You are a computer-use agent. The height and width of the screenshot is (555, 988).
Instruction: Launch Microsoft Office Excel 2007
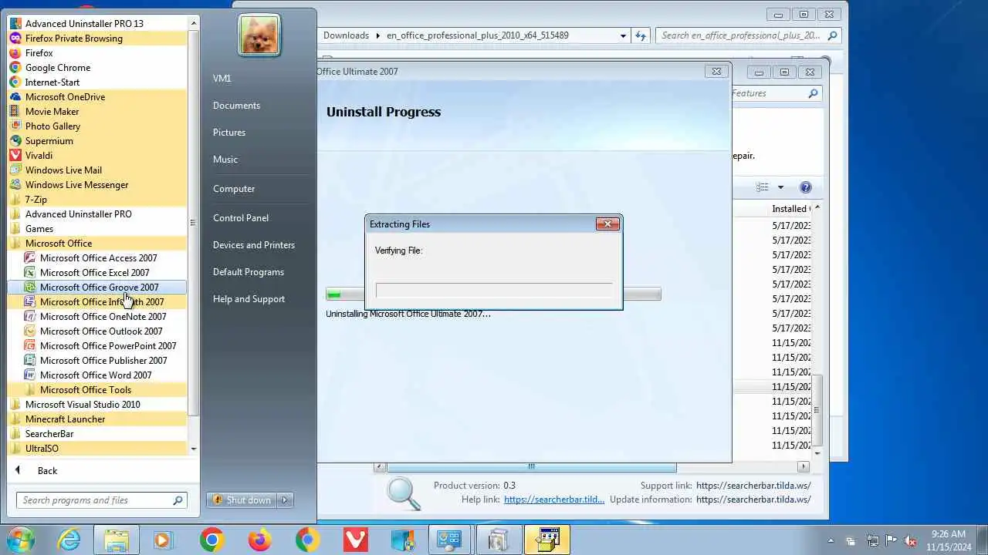pos(97,272)
